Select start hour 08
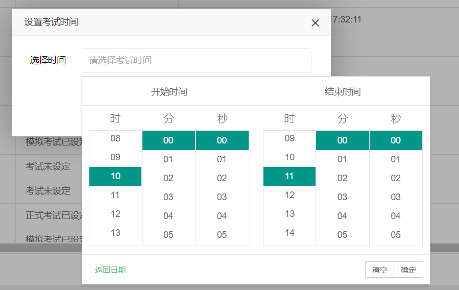Screen dimensions: 459x290 click(x=115, y=138)
